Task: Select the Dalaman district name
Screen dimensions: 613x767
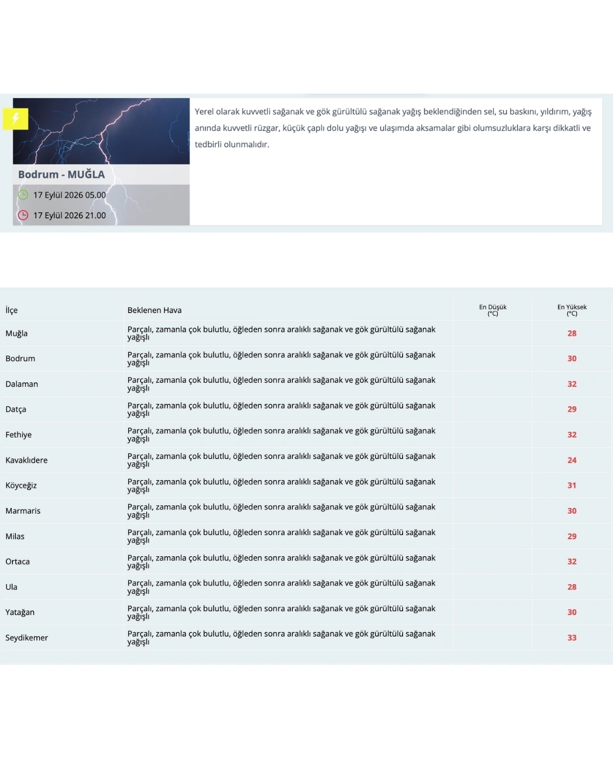Action: (22, 384)
